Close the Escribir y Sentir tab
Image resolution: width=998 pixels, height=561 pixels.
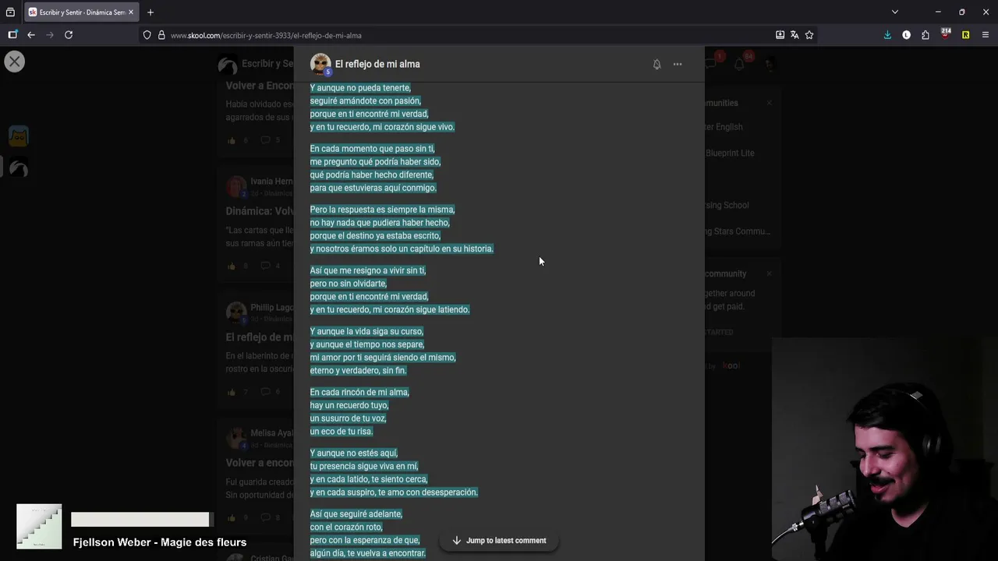[x=131, y=12]
